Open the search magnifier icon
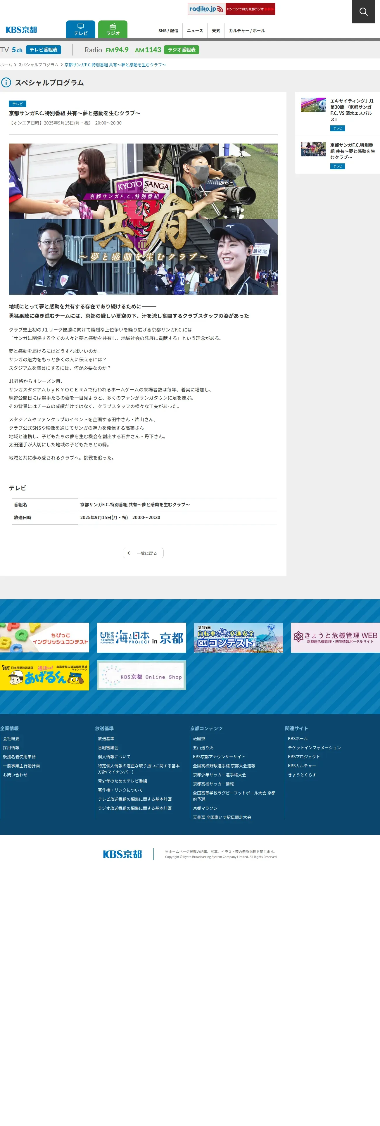This screenshot has height=1126, width=380. point(363,11)
